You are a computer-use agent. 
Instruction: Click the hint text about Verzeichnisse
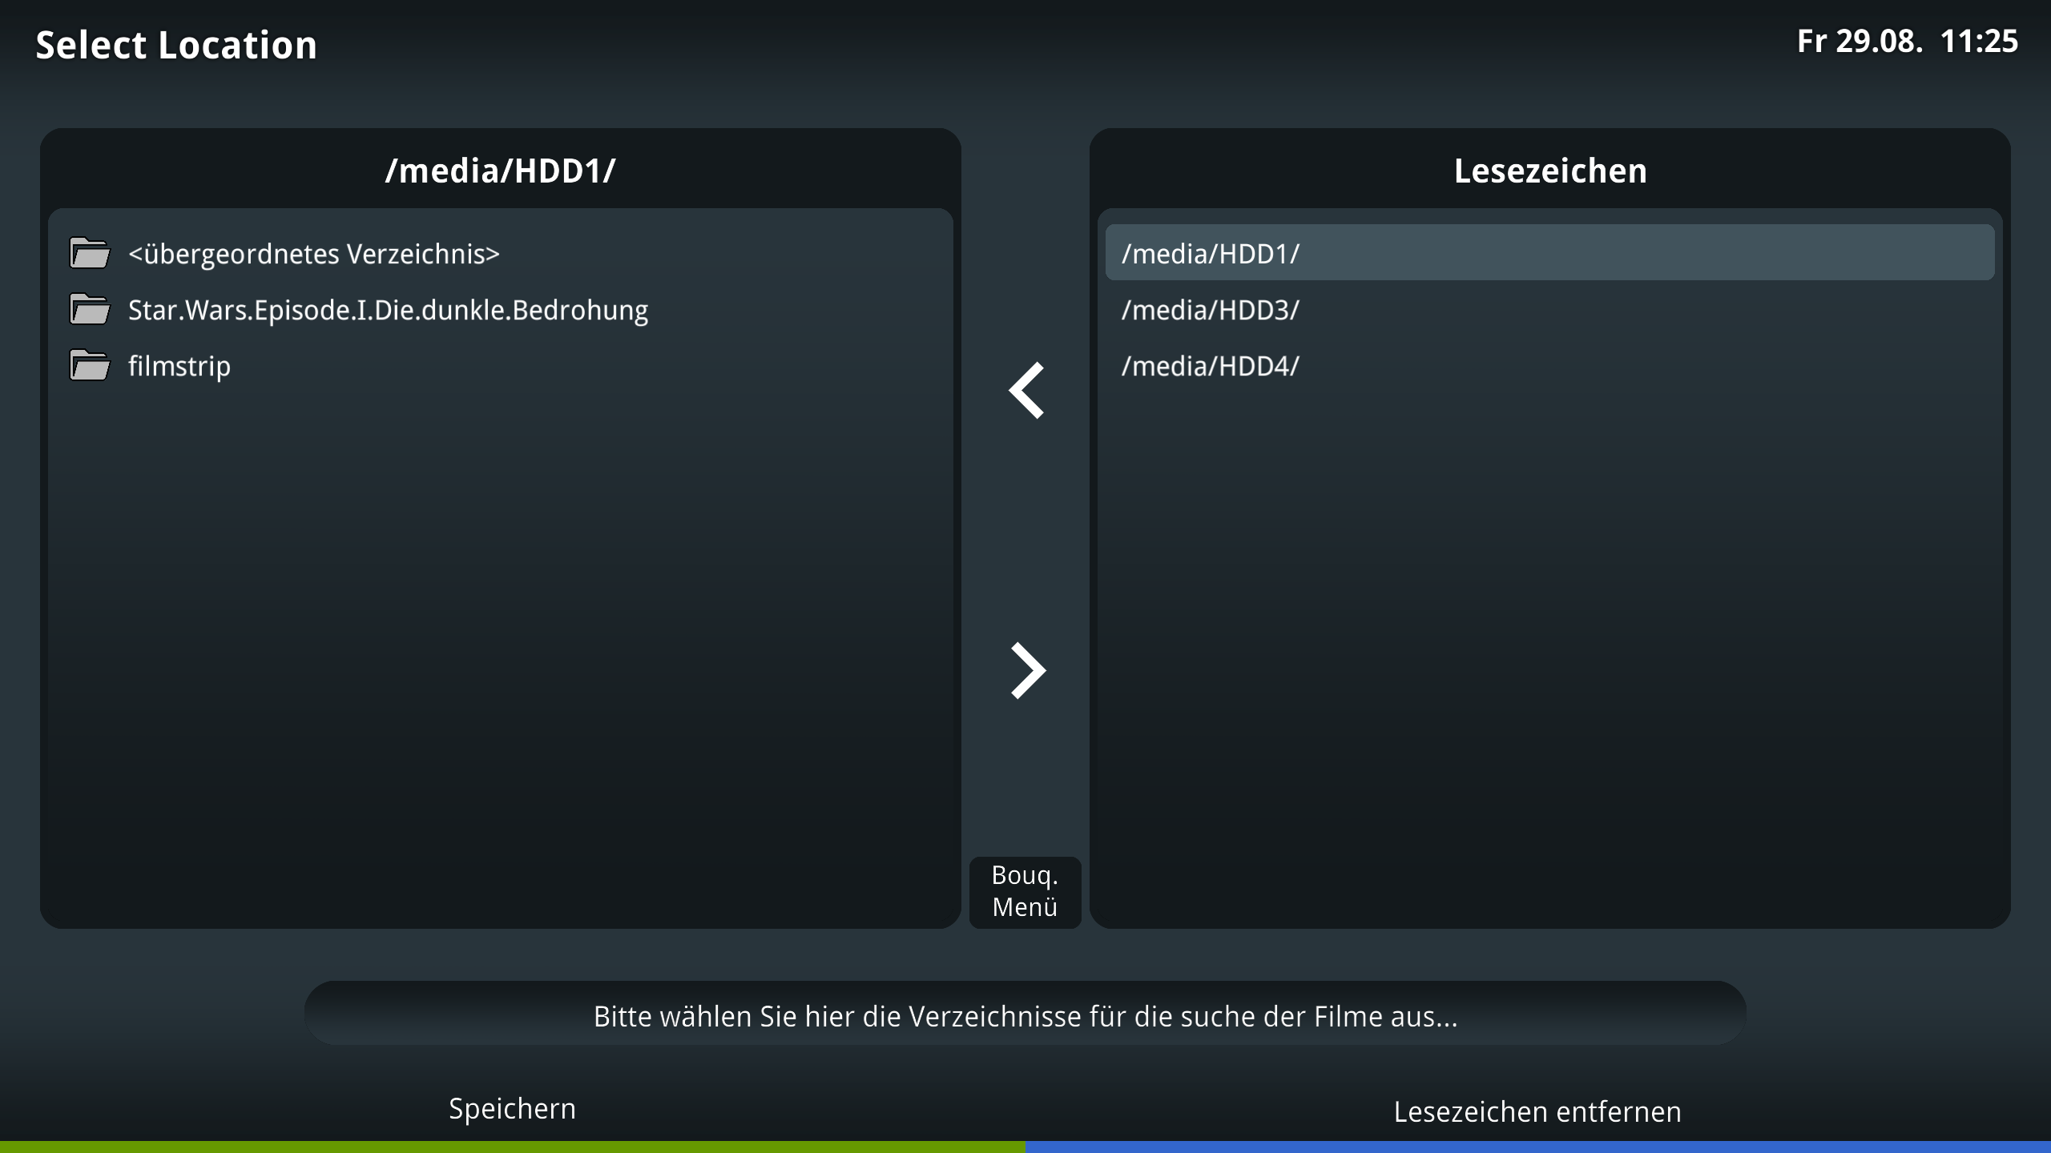(x=1025, y=1016)
